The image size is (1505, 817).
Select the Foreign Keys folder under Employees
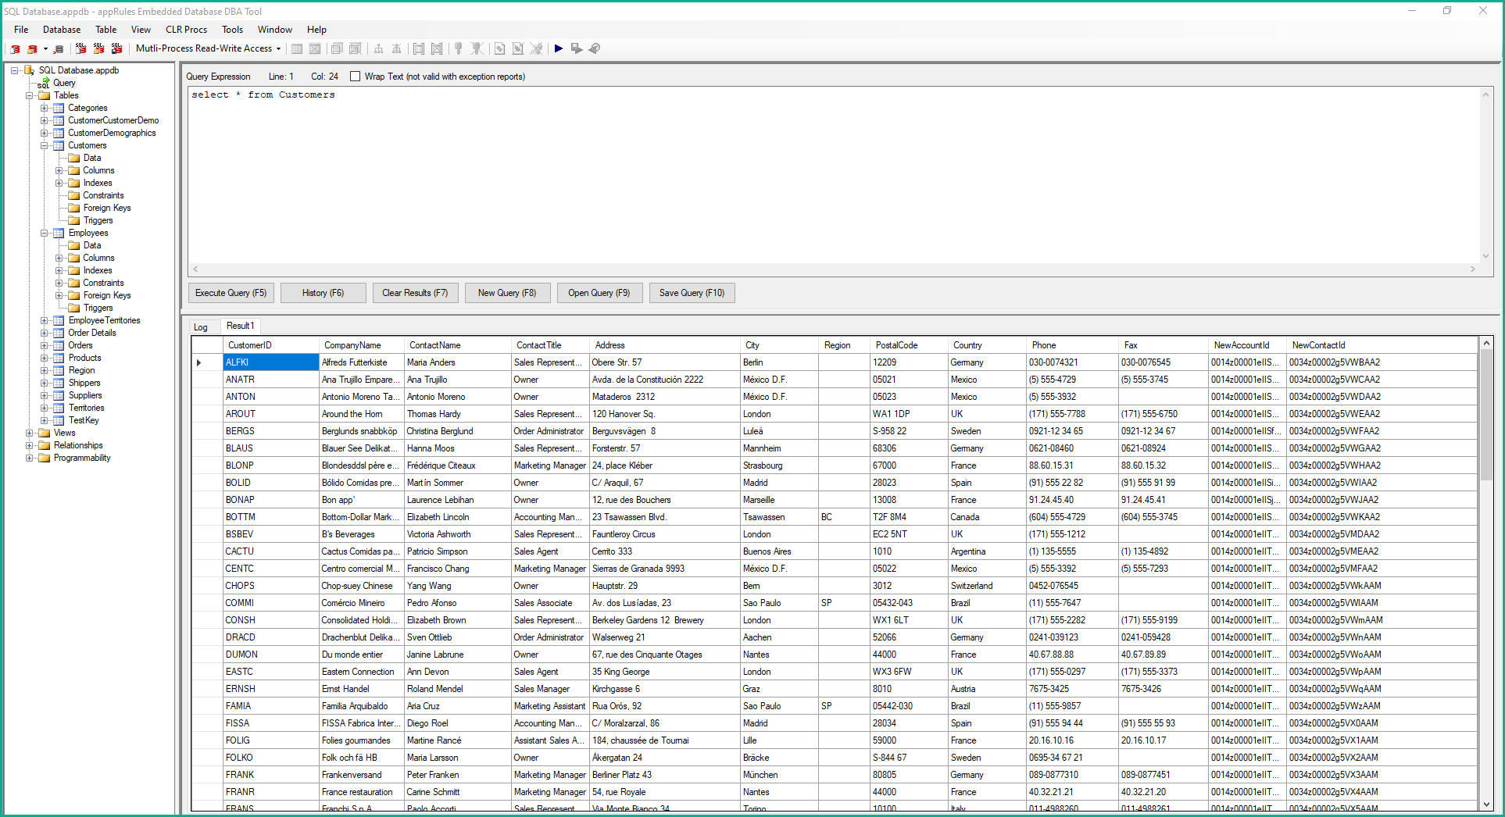106,295
